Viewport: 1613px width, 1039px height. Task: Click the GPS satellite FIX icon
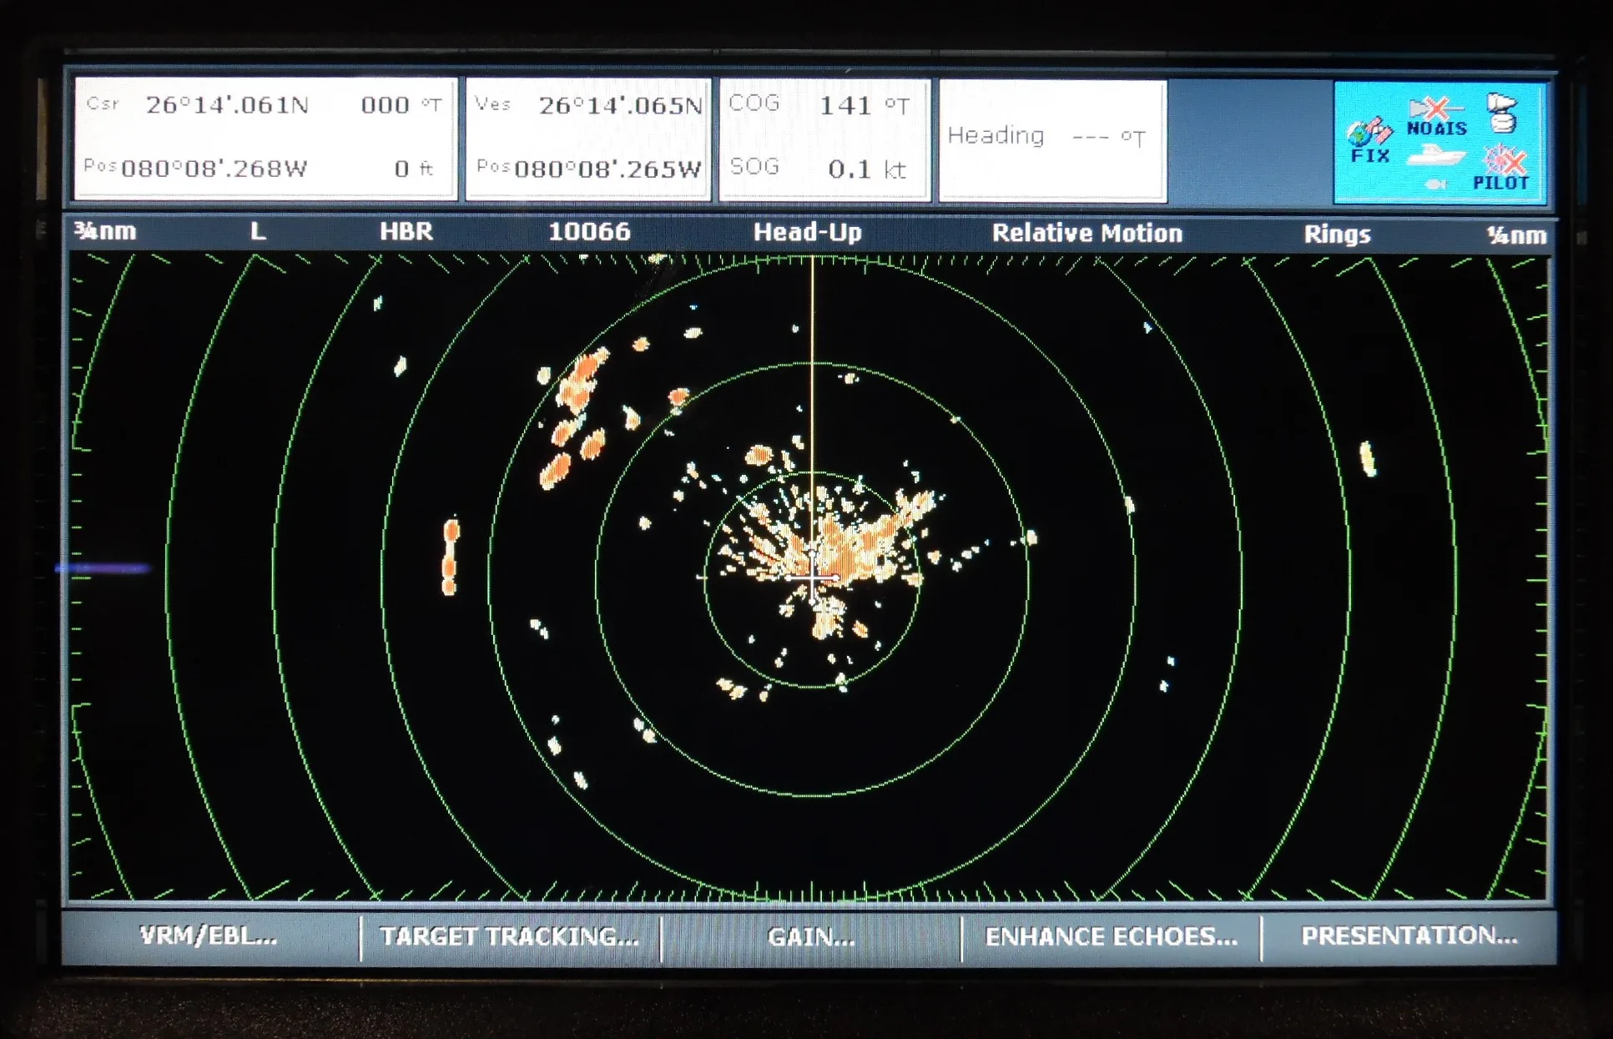(x=1369, y=140)
